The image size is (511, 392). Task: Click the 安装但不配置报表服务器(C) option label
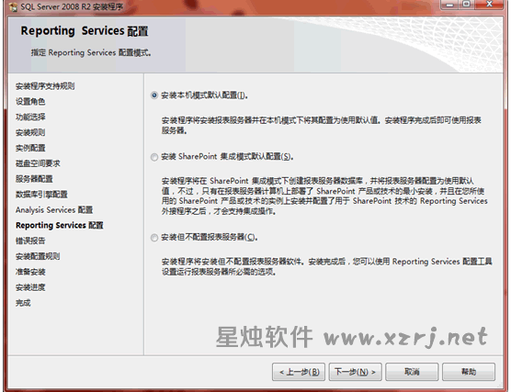(210, 238)
